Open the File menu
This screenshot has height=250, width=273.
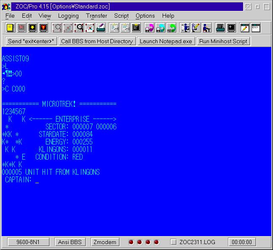(x=10, y=16)
